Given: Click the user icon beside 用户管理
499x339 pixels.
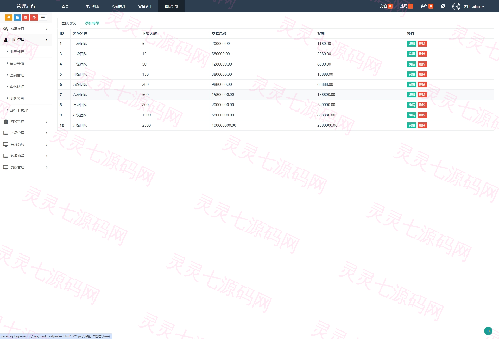Looking at the screenshot, I should (x=6, y=40).
